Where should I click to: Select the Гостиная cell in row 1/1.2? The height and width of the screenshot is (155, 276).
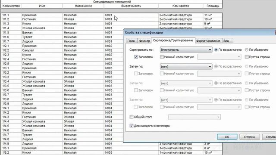(42, 19)
